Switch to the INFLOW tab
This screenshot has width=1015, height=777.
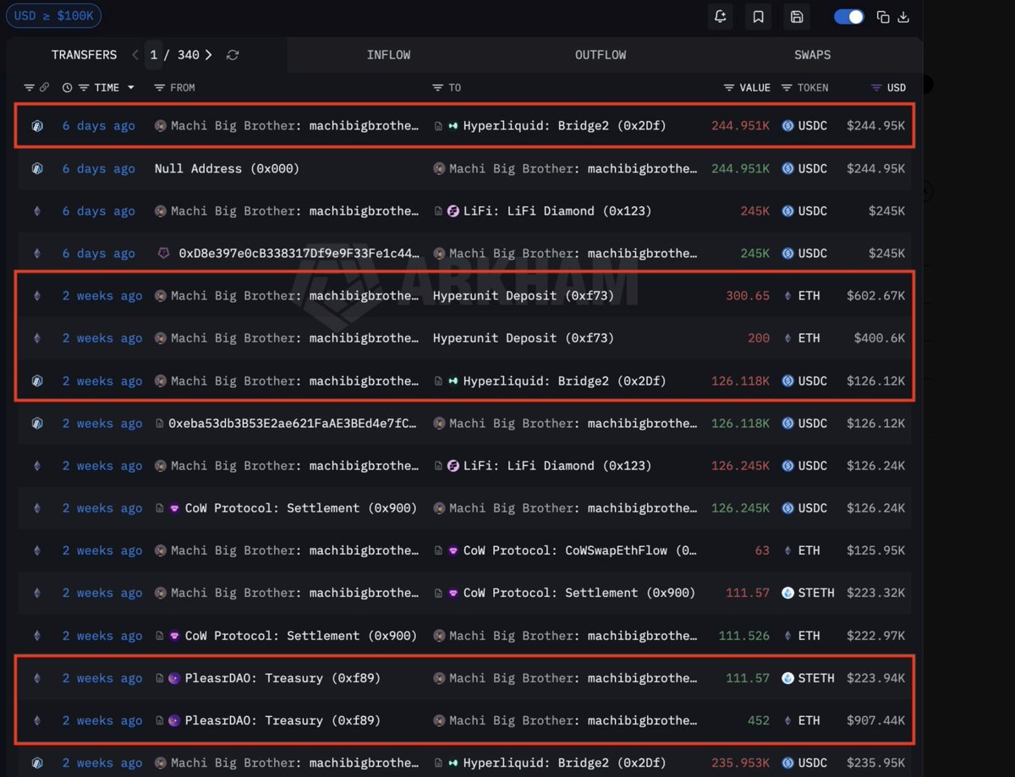pyautogui.click(x=388, y=55)
